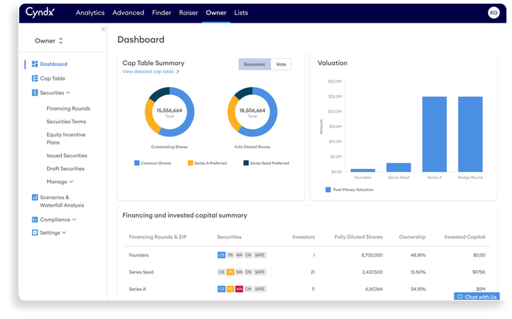512x319 pixels.
Task: Click the Bridge Round valuation bar
Action: 470,134
